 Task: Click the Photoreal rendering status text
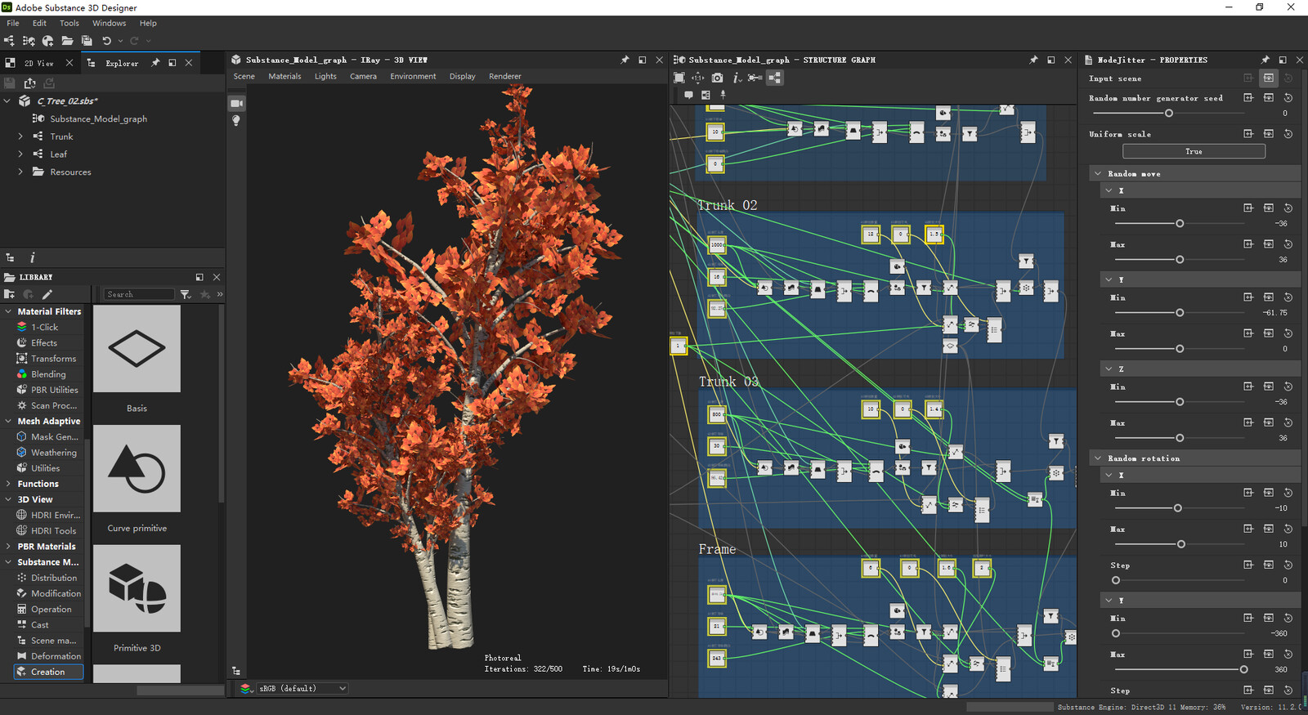[502, 658]
